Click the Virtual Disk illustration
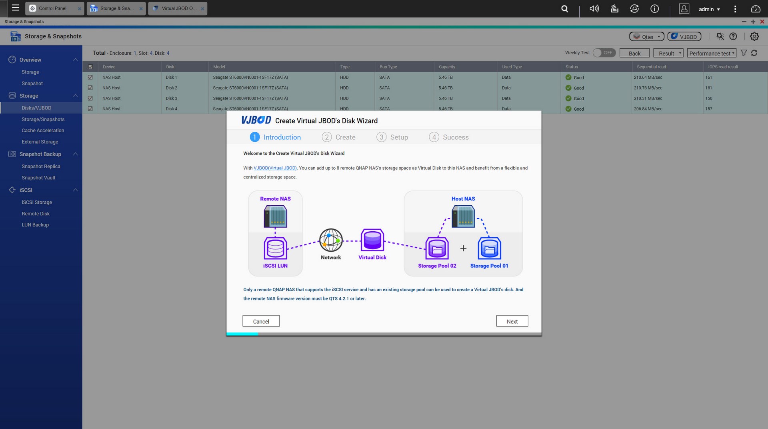The image size is (768, 429). [x=372, y=240]
